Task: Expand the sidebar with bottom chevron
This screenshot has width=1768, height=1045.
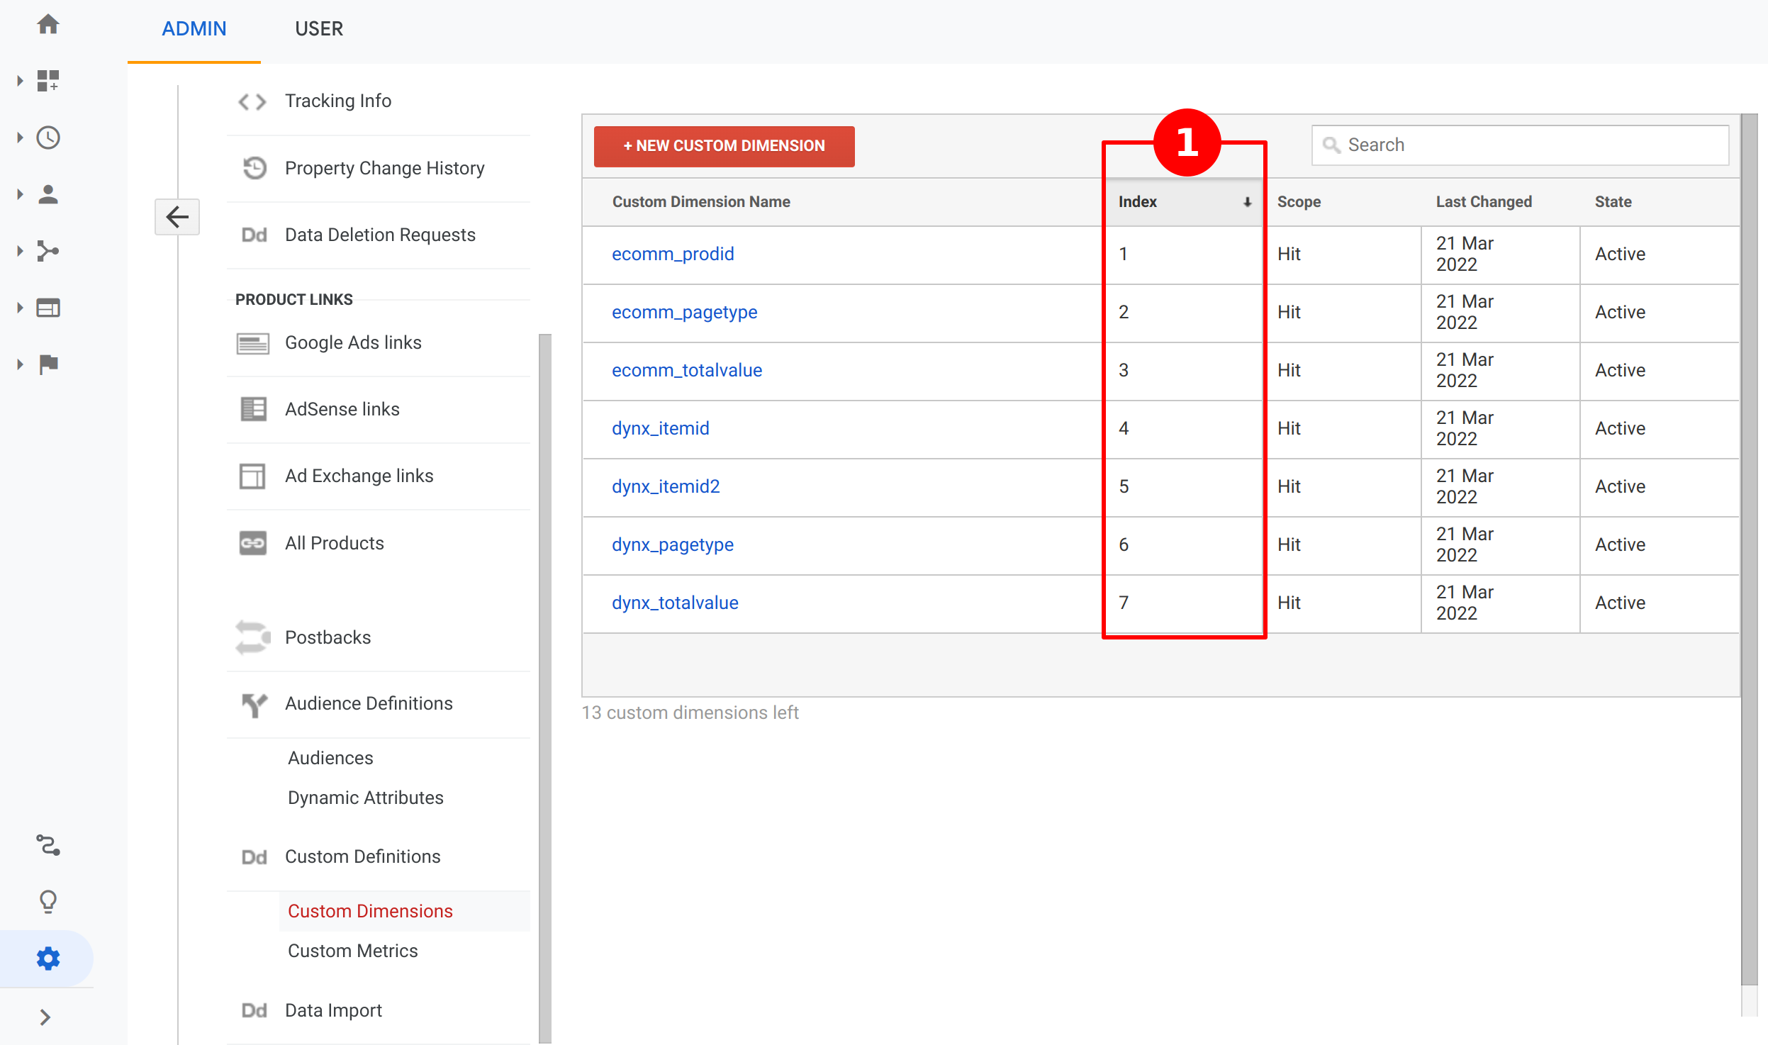Action: (x=45, y=1017)
